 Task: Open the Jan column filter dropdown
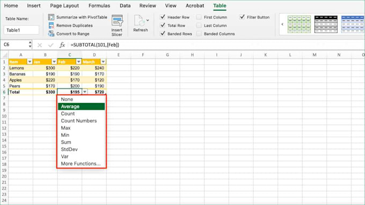tap(54, 62)
